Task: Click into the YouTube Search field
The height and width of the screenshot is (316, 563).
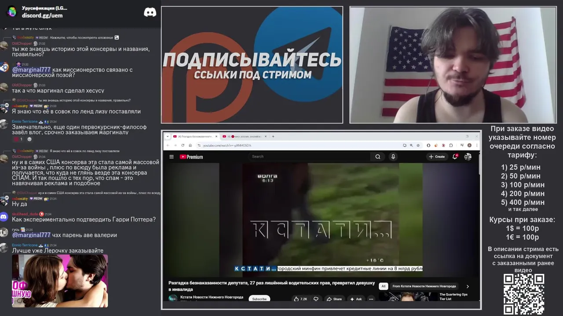Action: pyautogui.click(x=310, y=157)
